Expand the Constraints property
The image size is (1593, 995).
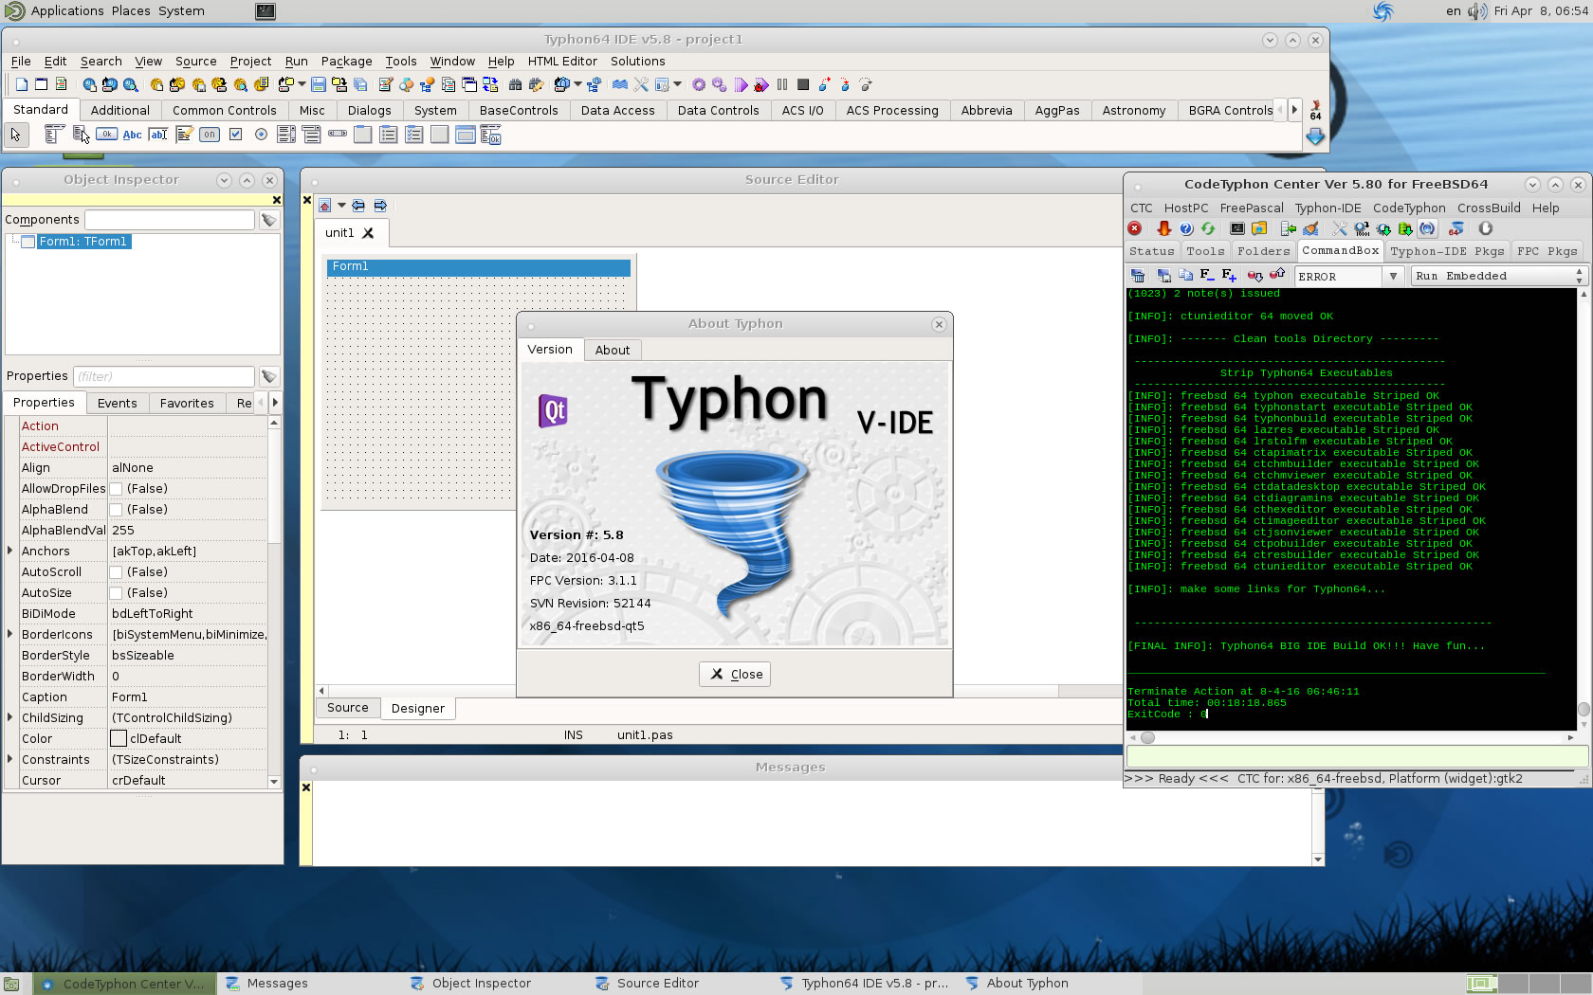coord(10,759)
